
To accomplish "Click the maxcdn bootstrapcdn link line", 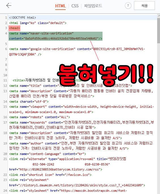I will tap(68, 191).
